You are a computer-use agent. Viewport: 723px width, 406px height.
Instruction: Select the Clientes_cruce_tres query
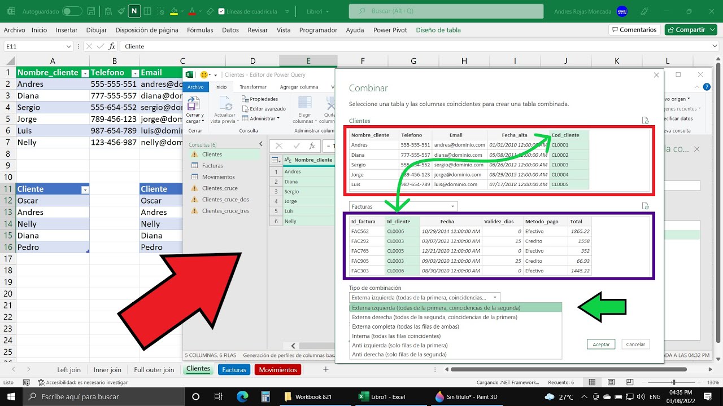coord(225,211)
